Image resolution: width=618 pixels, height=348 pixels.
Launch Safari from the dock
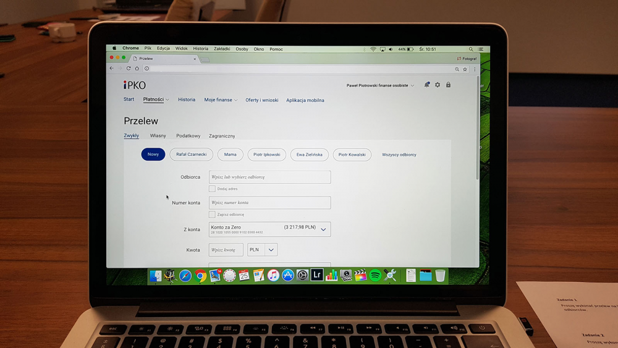tap(185, 276)
